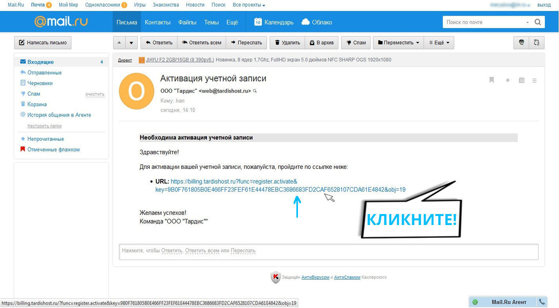Move the message to archive with В архив
The width and height of the screenshot is (559, 308).
[321, 43]
